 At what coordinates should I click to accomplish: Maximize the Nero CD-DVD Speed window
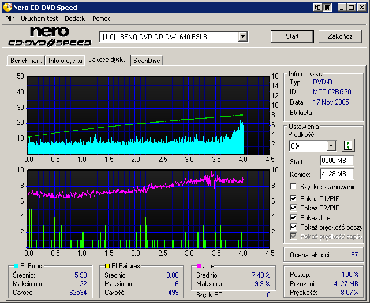coord(352,8)
